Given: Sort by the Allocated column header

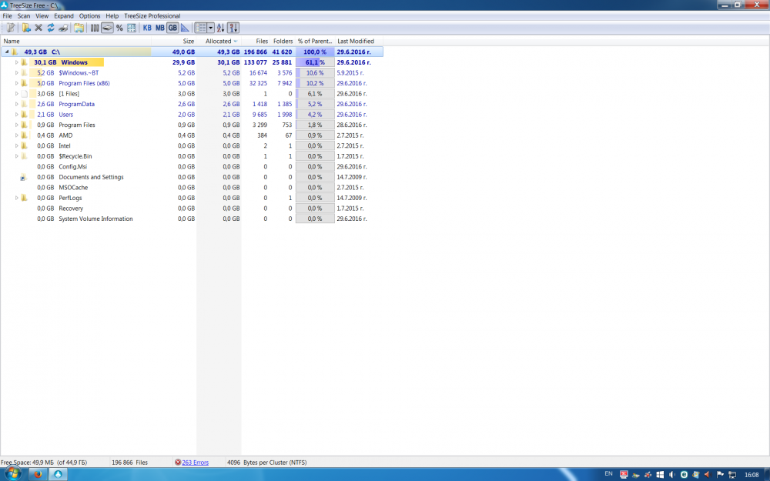Looking at the screenshot, I should tap(219, 42).
